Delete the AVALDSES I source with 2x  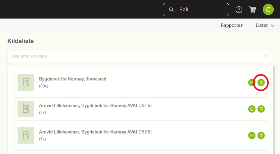261,109
